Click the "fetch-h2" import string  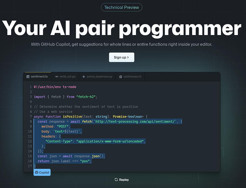[86, 97]
